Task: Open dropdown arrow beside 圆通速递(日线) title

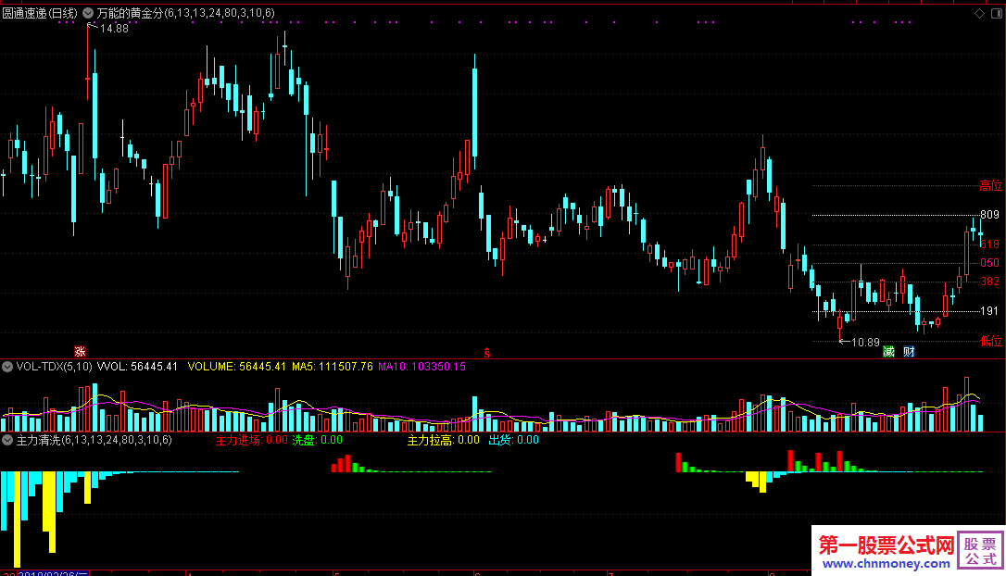Action: pos(88,13)
